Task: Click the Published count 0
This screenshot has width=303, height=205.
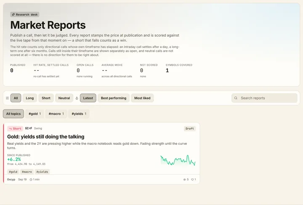Action: click(x=12, y=71)
